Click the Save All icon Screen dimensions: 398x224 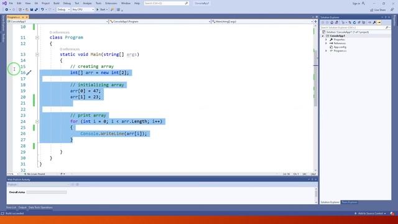[x=36, y=10]
